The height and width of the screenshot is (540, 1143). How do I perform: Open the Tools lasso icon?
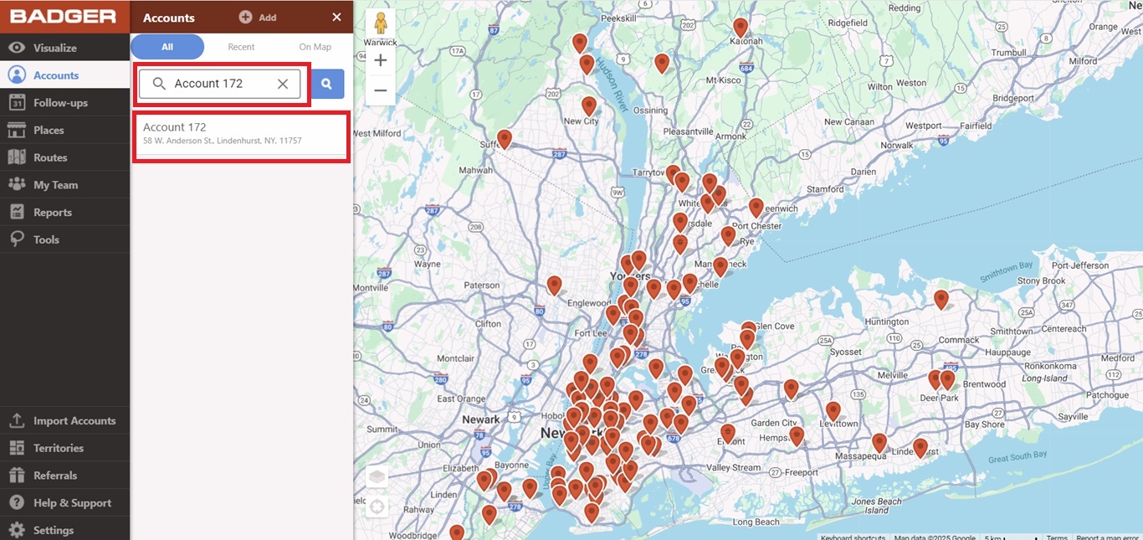click(17, 239)
